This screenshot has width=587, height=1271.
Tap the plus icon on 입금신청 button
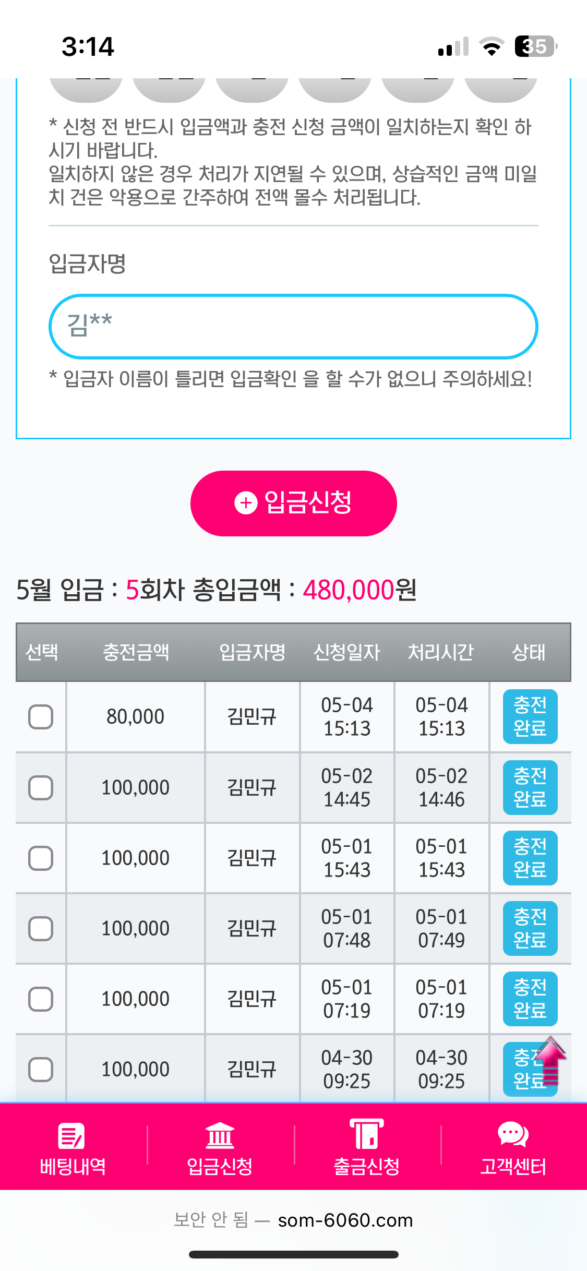(x=246, y=503)
